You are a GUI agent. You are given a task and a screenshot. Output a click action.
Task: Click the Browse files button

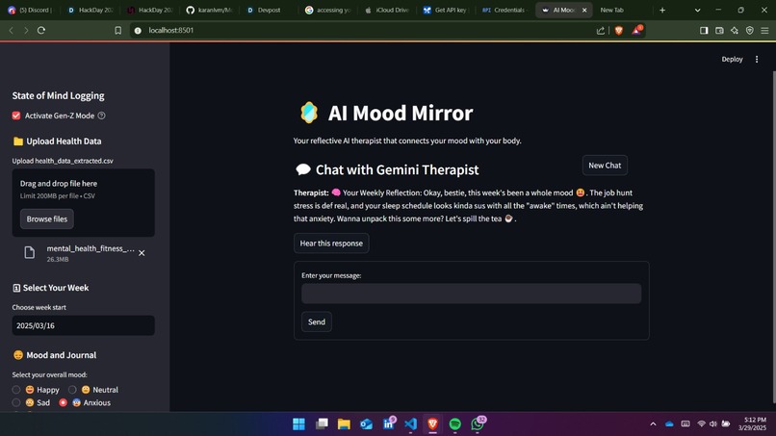click(x=47, y=218)
